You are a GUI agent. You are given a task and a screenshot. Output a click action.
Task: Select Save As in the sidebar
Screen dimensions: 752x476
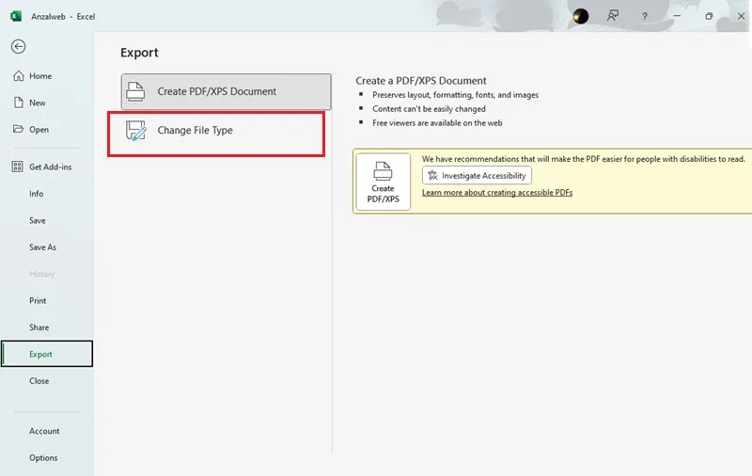point(42,247)
